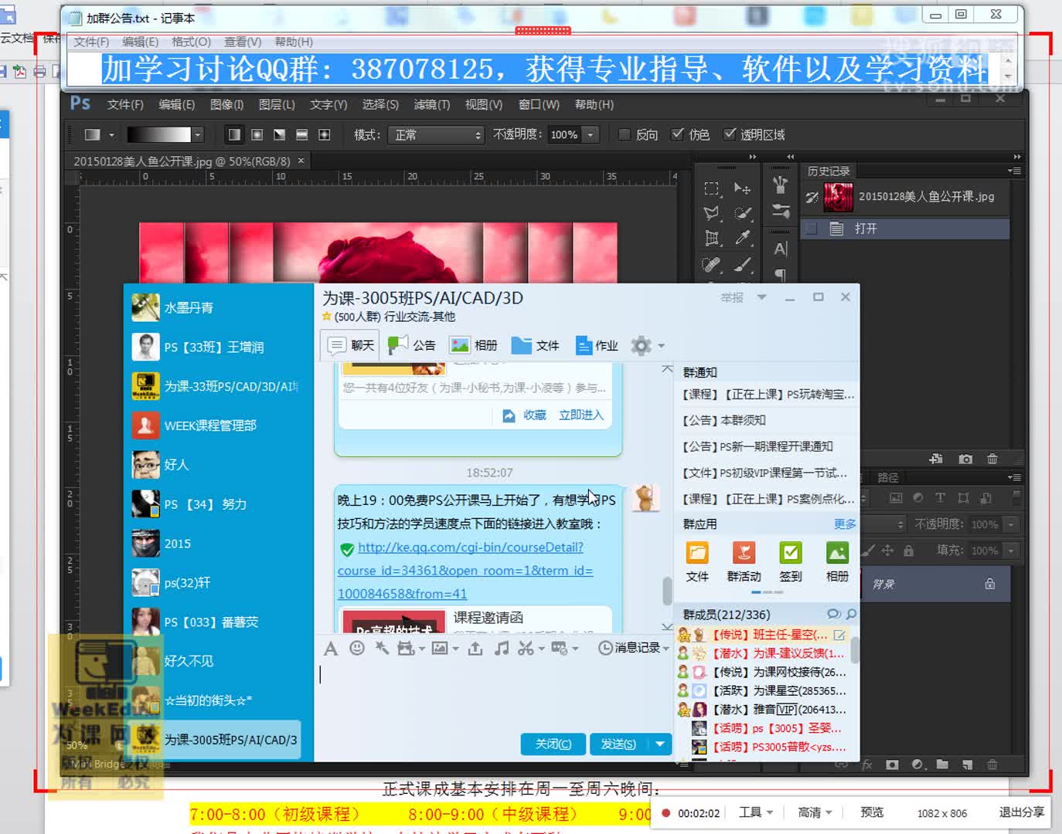Open the 不透明度 100% dropdown arrow

click(x=591, y=134)
